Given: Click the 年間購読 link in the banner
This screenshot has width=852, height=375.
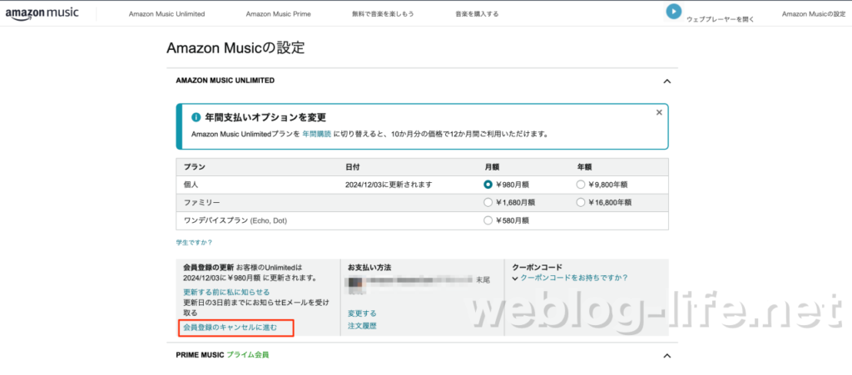Looking at the screenshot, I should point(317,134).
